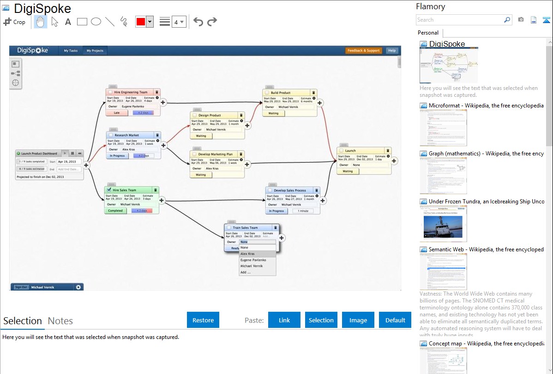Delete the Hire Engineering Team task
Viewport: 553px width, 374px height.
[x=157, y=92]
